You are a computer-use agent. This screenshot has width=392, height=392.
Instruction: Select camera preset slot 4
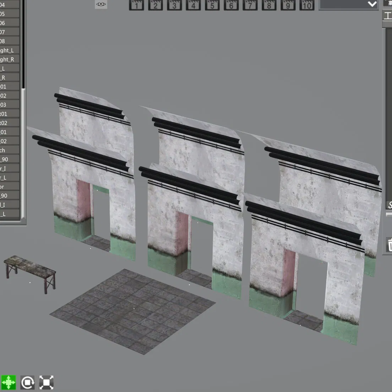(x=193, y=5)
